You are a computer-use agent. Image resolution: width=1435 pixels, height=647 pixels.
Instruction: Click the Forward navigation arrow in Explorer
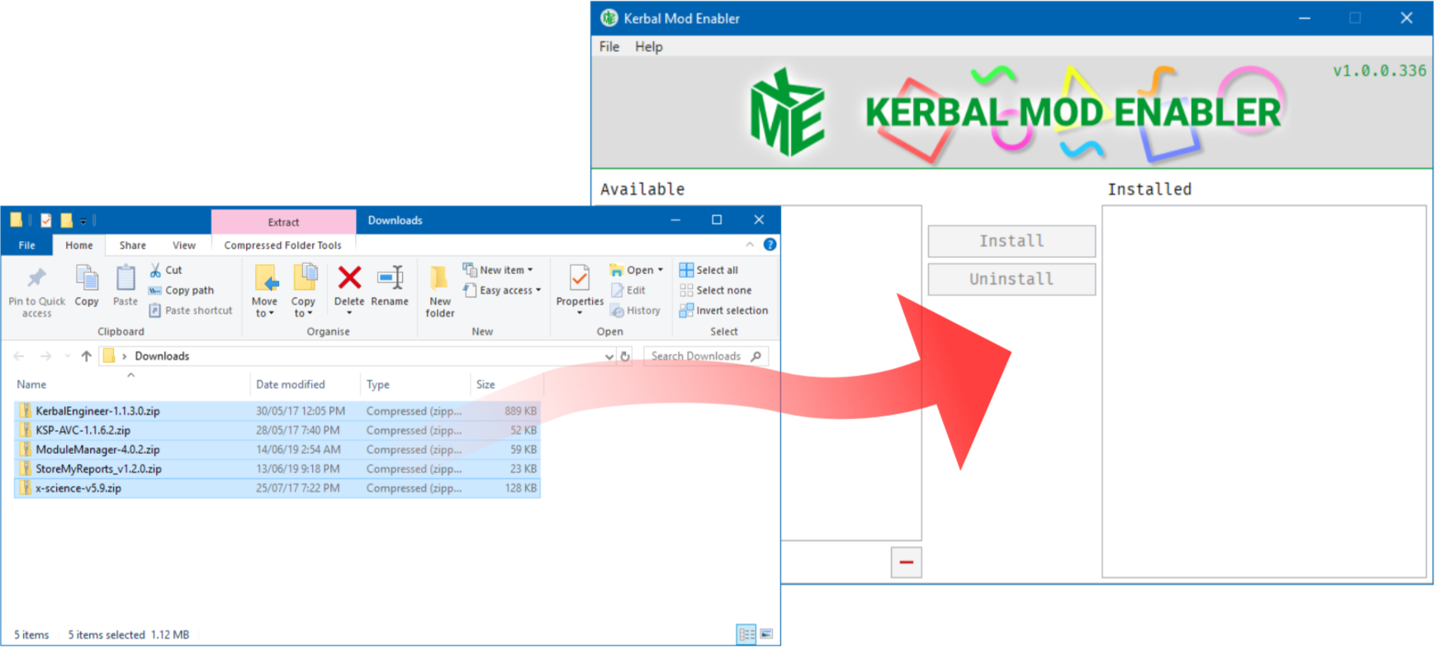point(45,357)
